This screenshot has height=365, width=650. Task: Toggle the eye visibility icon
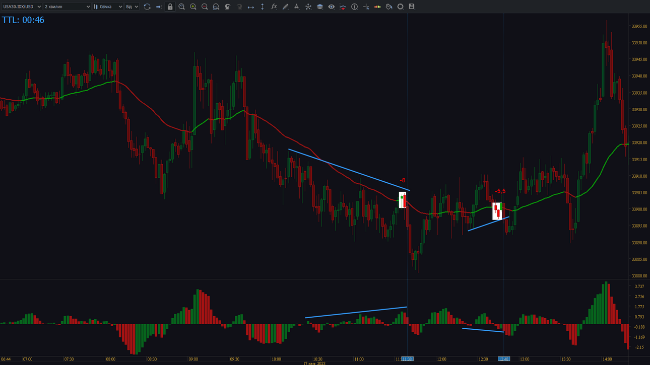click(x=331, y=7)
